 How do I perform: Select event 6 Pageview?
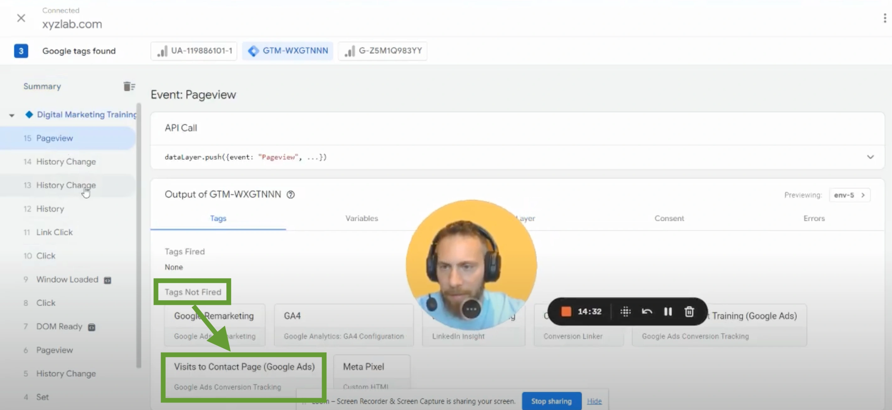click(67, 350)
